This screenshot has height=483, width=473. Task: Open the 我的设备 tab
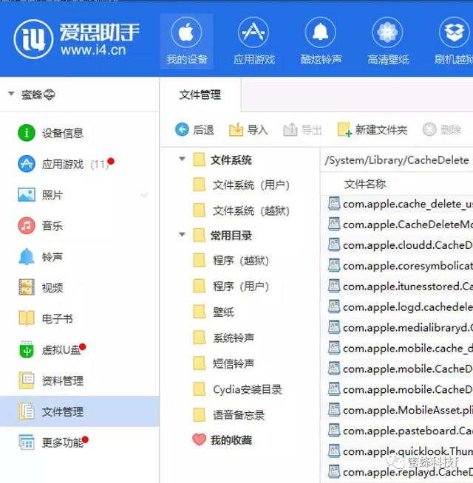pyautogui.click(x=186, y=41)
